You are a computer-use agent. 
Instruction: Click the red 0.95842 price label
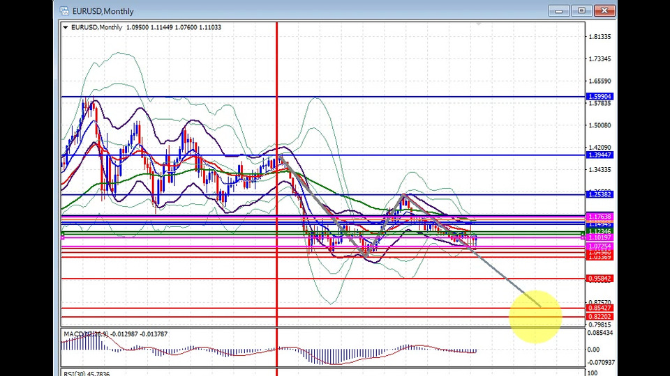click(x=600, y=279)
